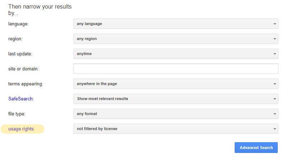Open the 'anywhere in the page' dropdown
Screen dimensions: 282x159
pyautogui.click(x=176, y=84)
